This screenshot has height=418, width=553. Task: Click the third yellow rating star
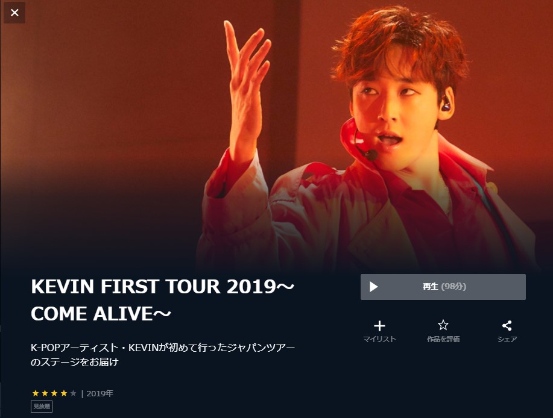[x=54, y=393]
